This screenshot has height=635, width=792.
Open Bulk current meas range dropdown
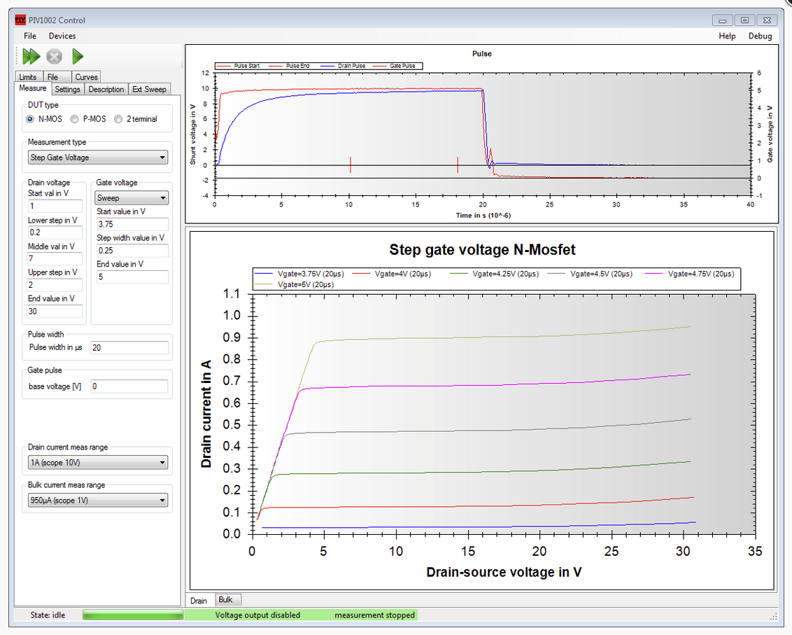[x=97, y=500]
